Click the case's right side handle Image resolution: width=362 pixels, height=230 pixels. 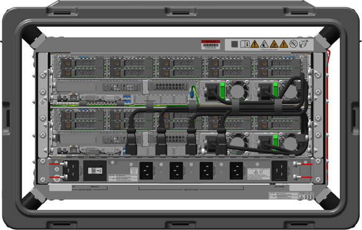[x=355, y=118]
